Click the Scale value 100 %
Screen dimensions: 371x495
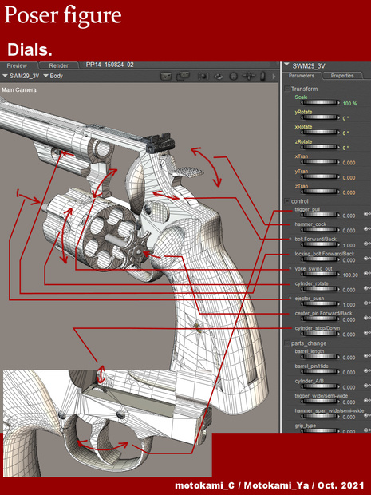pyautogui.click(x=350, y=104)
